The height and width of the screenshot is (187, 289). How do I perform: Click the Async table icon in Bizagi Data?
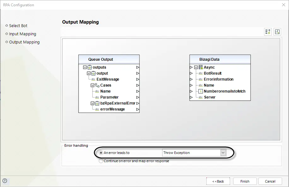201,67
